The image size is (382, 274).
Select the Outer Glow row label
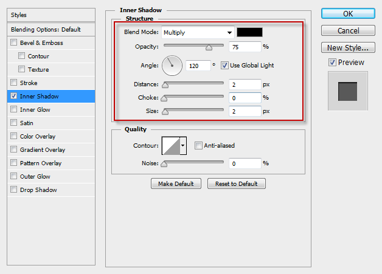click(35, 177)
